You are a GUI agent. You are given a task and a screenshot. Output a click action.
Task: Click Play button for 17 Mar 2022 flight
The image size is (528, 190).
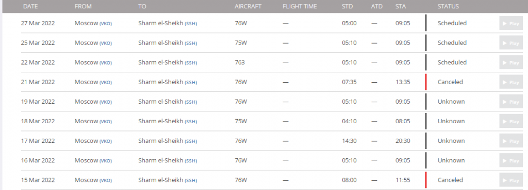click(511, 141)
